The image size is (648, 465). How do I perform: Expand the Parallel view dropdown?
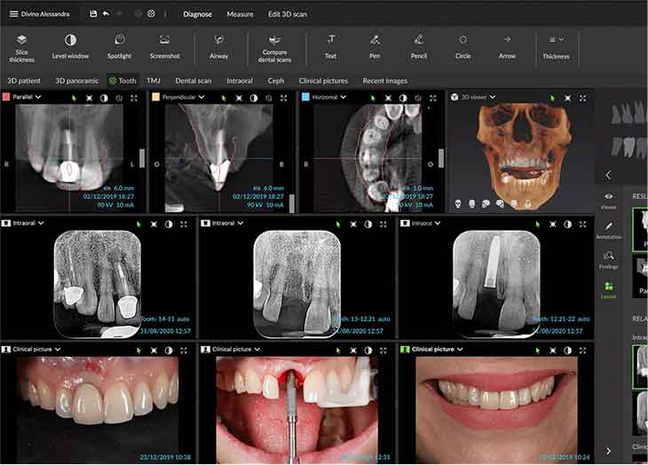[x=38, y=97]
